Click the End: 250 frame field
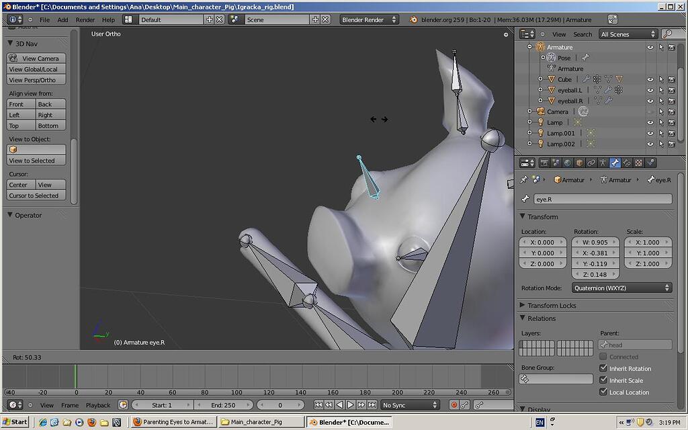This screenshot has width=688, height=430. click(x=223, y=405)
